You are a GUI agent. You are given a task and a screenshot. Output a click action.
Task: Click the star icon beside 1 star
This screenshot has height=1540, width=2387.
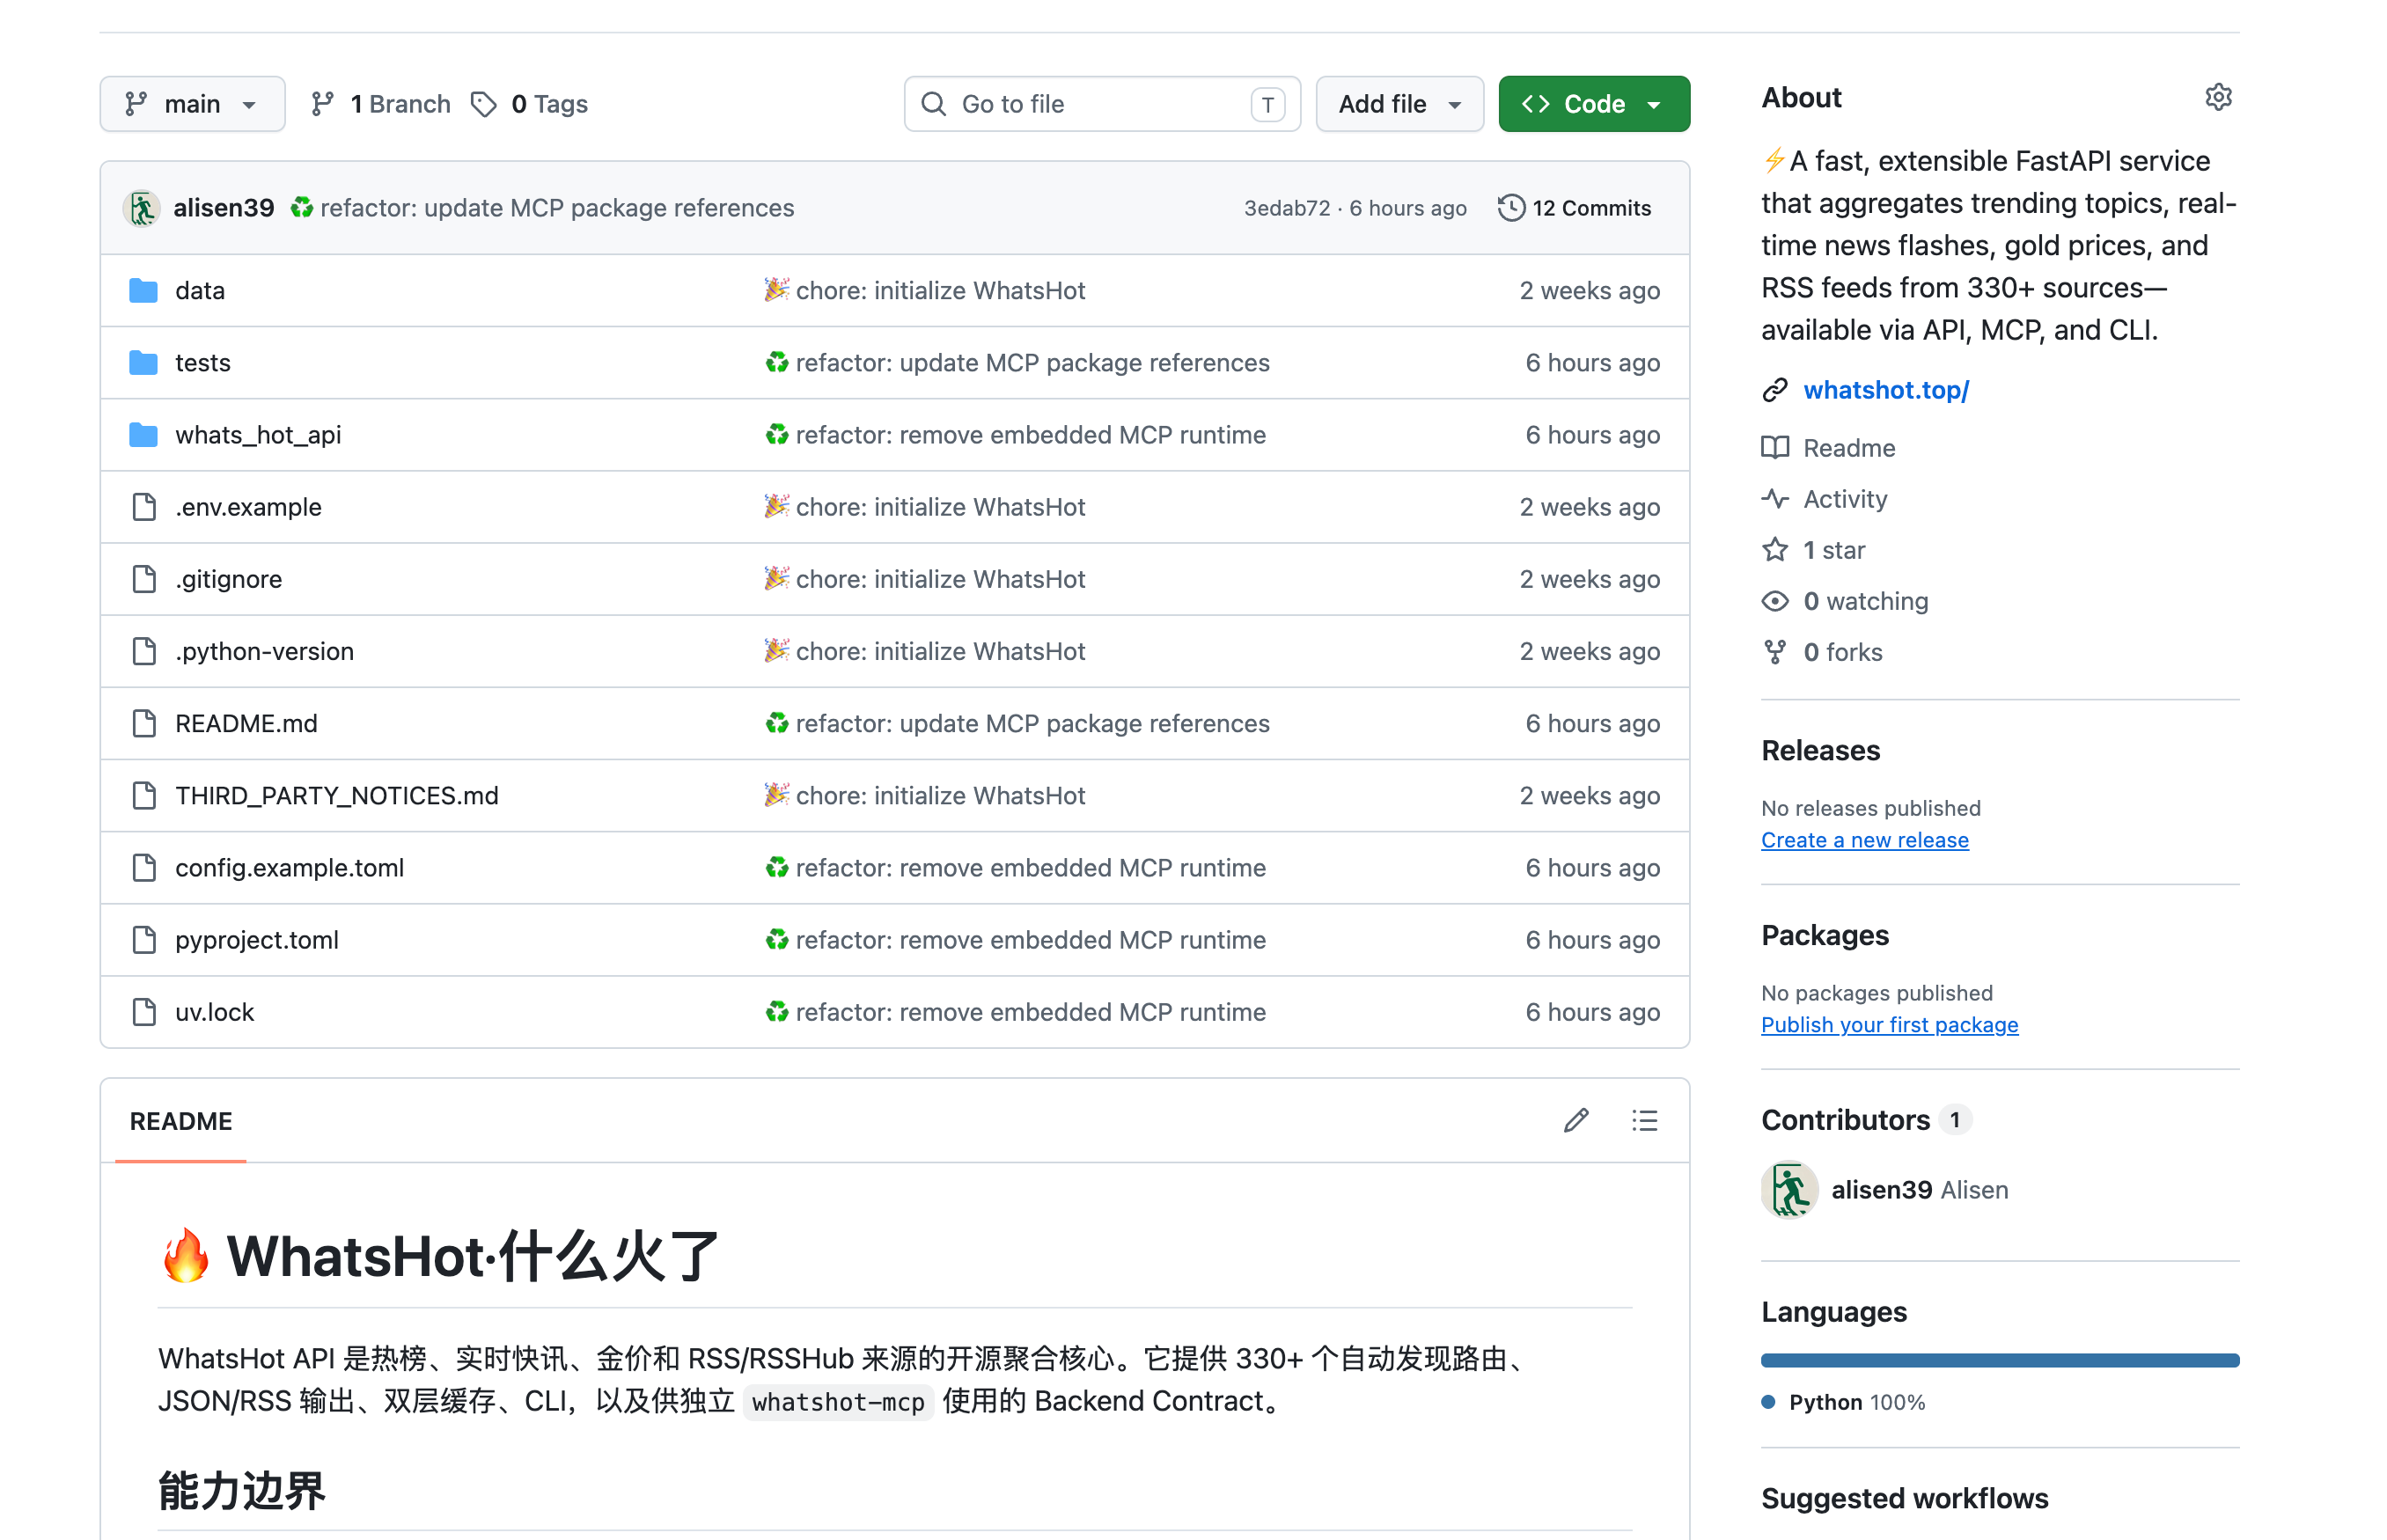[1775, 550]
